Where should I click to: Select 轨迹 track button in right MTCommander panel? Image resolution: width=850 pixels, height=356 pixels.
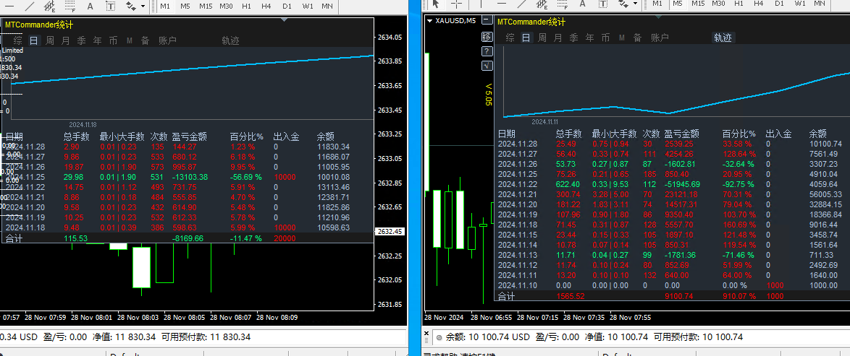pos(723,38)
